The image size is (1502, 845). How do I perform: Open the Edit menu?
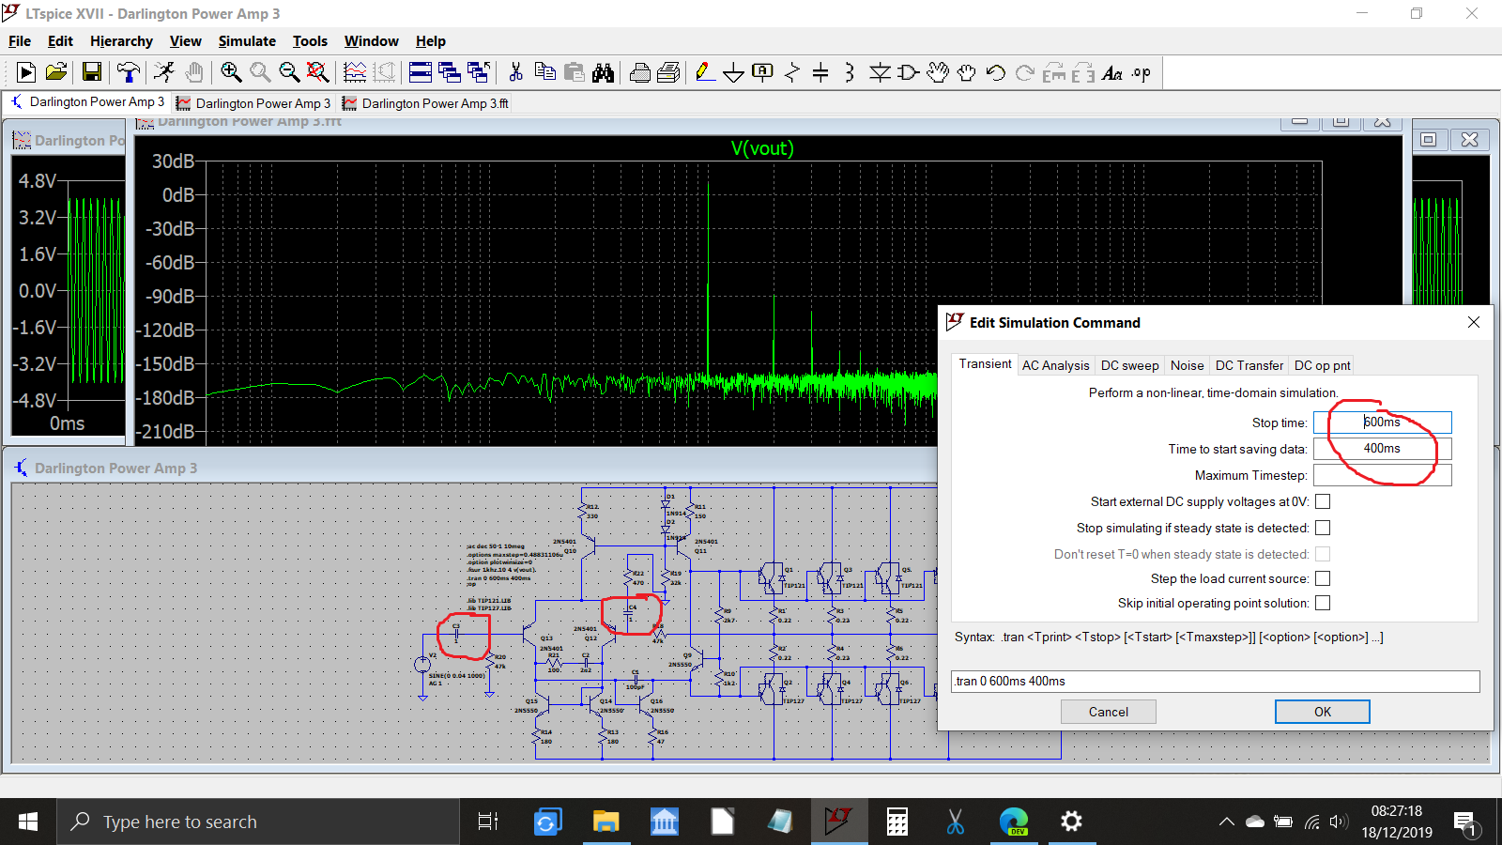point(60,41)
